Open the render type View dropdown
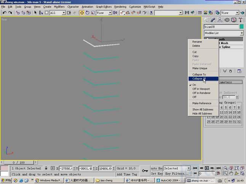The width and height of the screenshot is (246, 184). (x=230, y=13)
